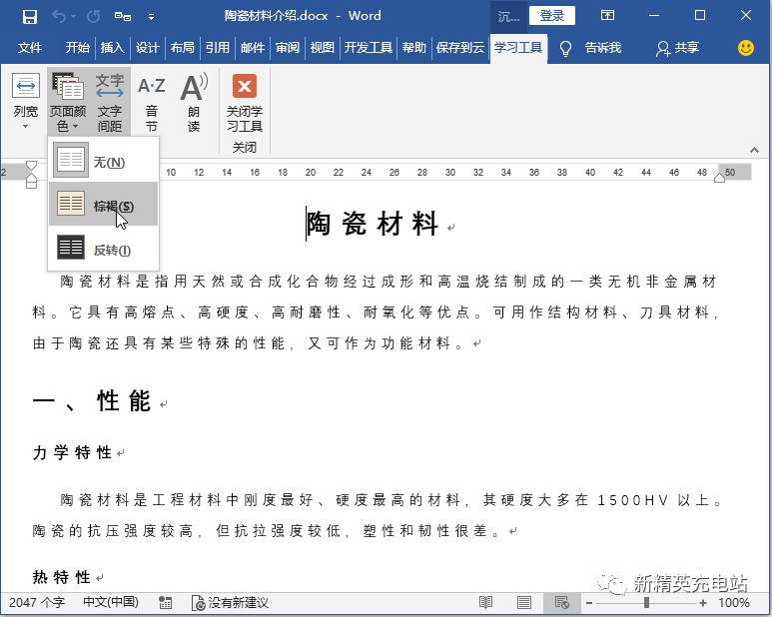
Task: Open the 页面颜色 page color dropdown
Action: tap(68, 102)
